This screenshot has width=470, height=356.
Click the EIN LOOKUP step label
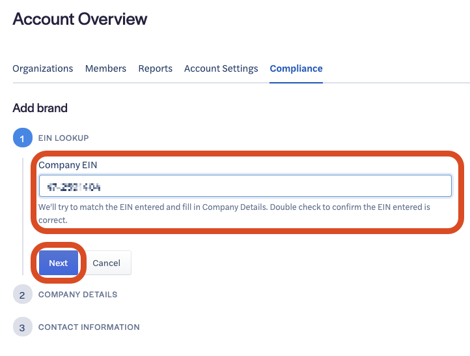64,138
